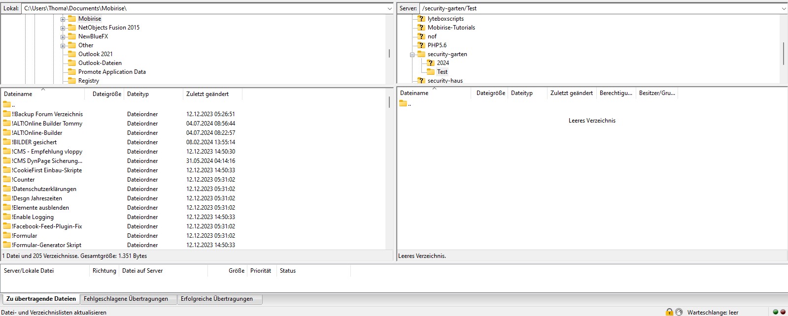Expand the Mobirise folder in local tree
The image size is (788, 316).
[63, 19]
